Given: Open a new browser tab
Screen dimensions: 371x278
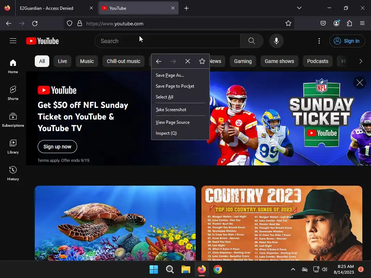Looking at the screenshot, I should (x=187, y=8).
